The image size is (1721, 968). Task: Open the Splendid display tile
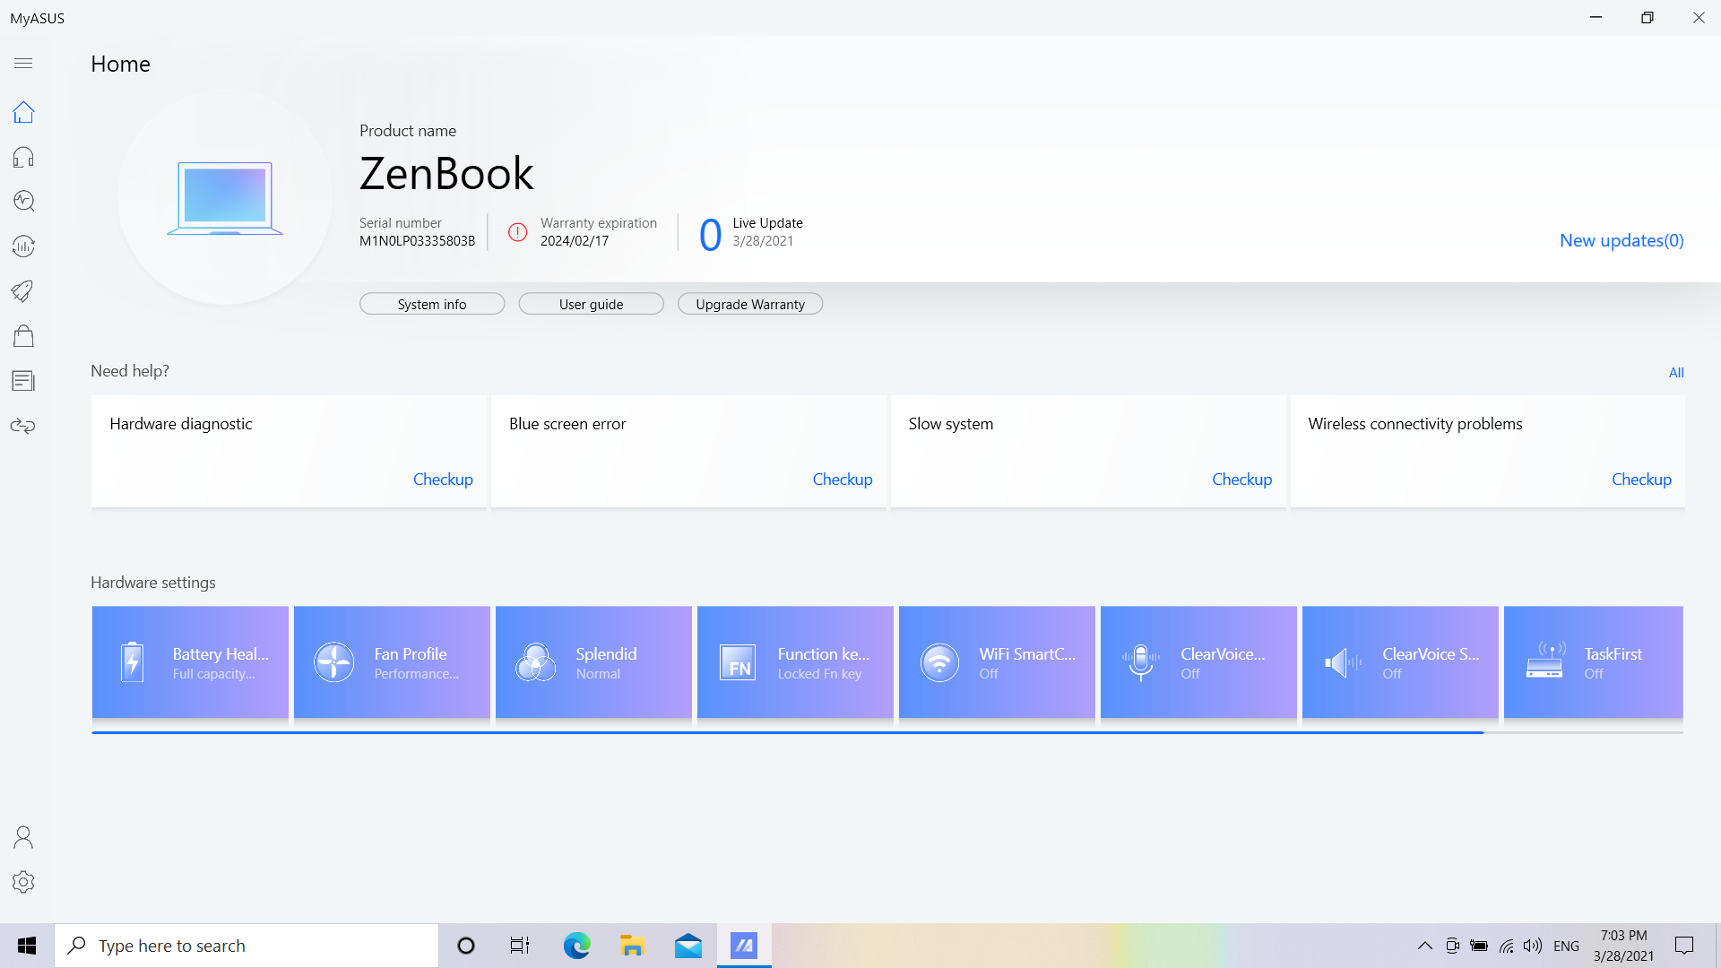pyautogui.click(x=593, y=662)
